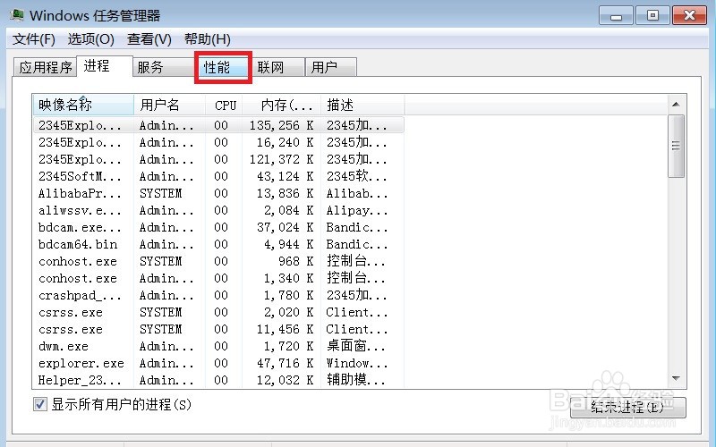Open the 性能 tab
Viewport: 716px width, 447px height.
tap(223, 68)
